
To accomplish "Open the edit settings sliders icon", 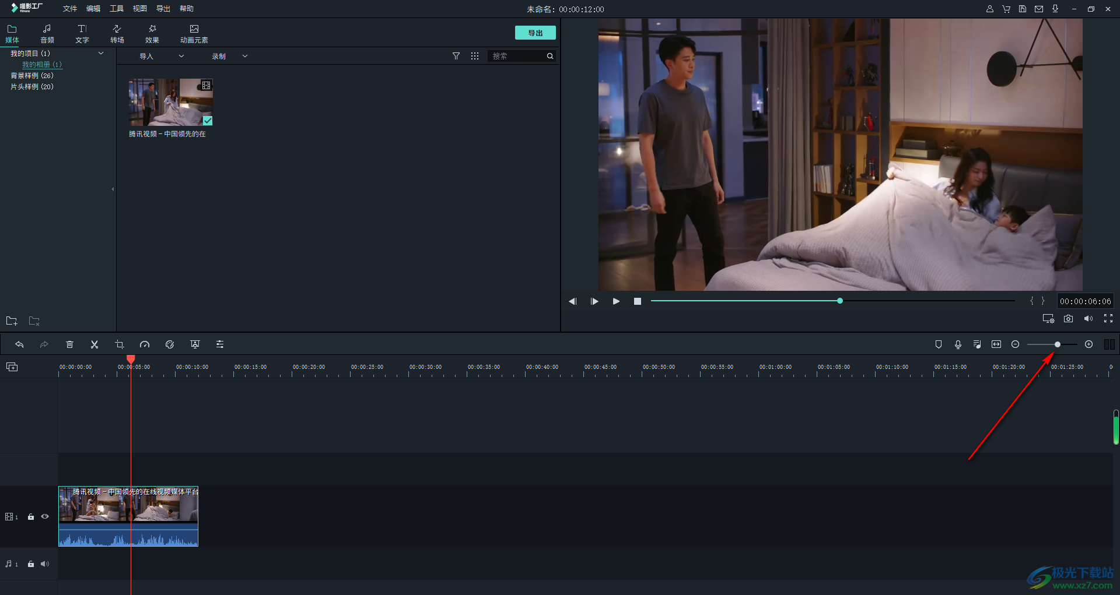I will (220, 344).
